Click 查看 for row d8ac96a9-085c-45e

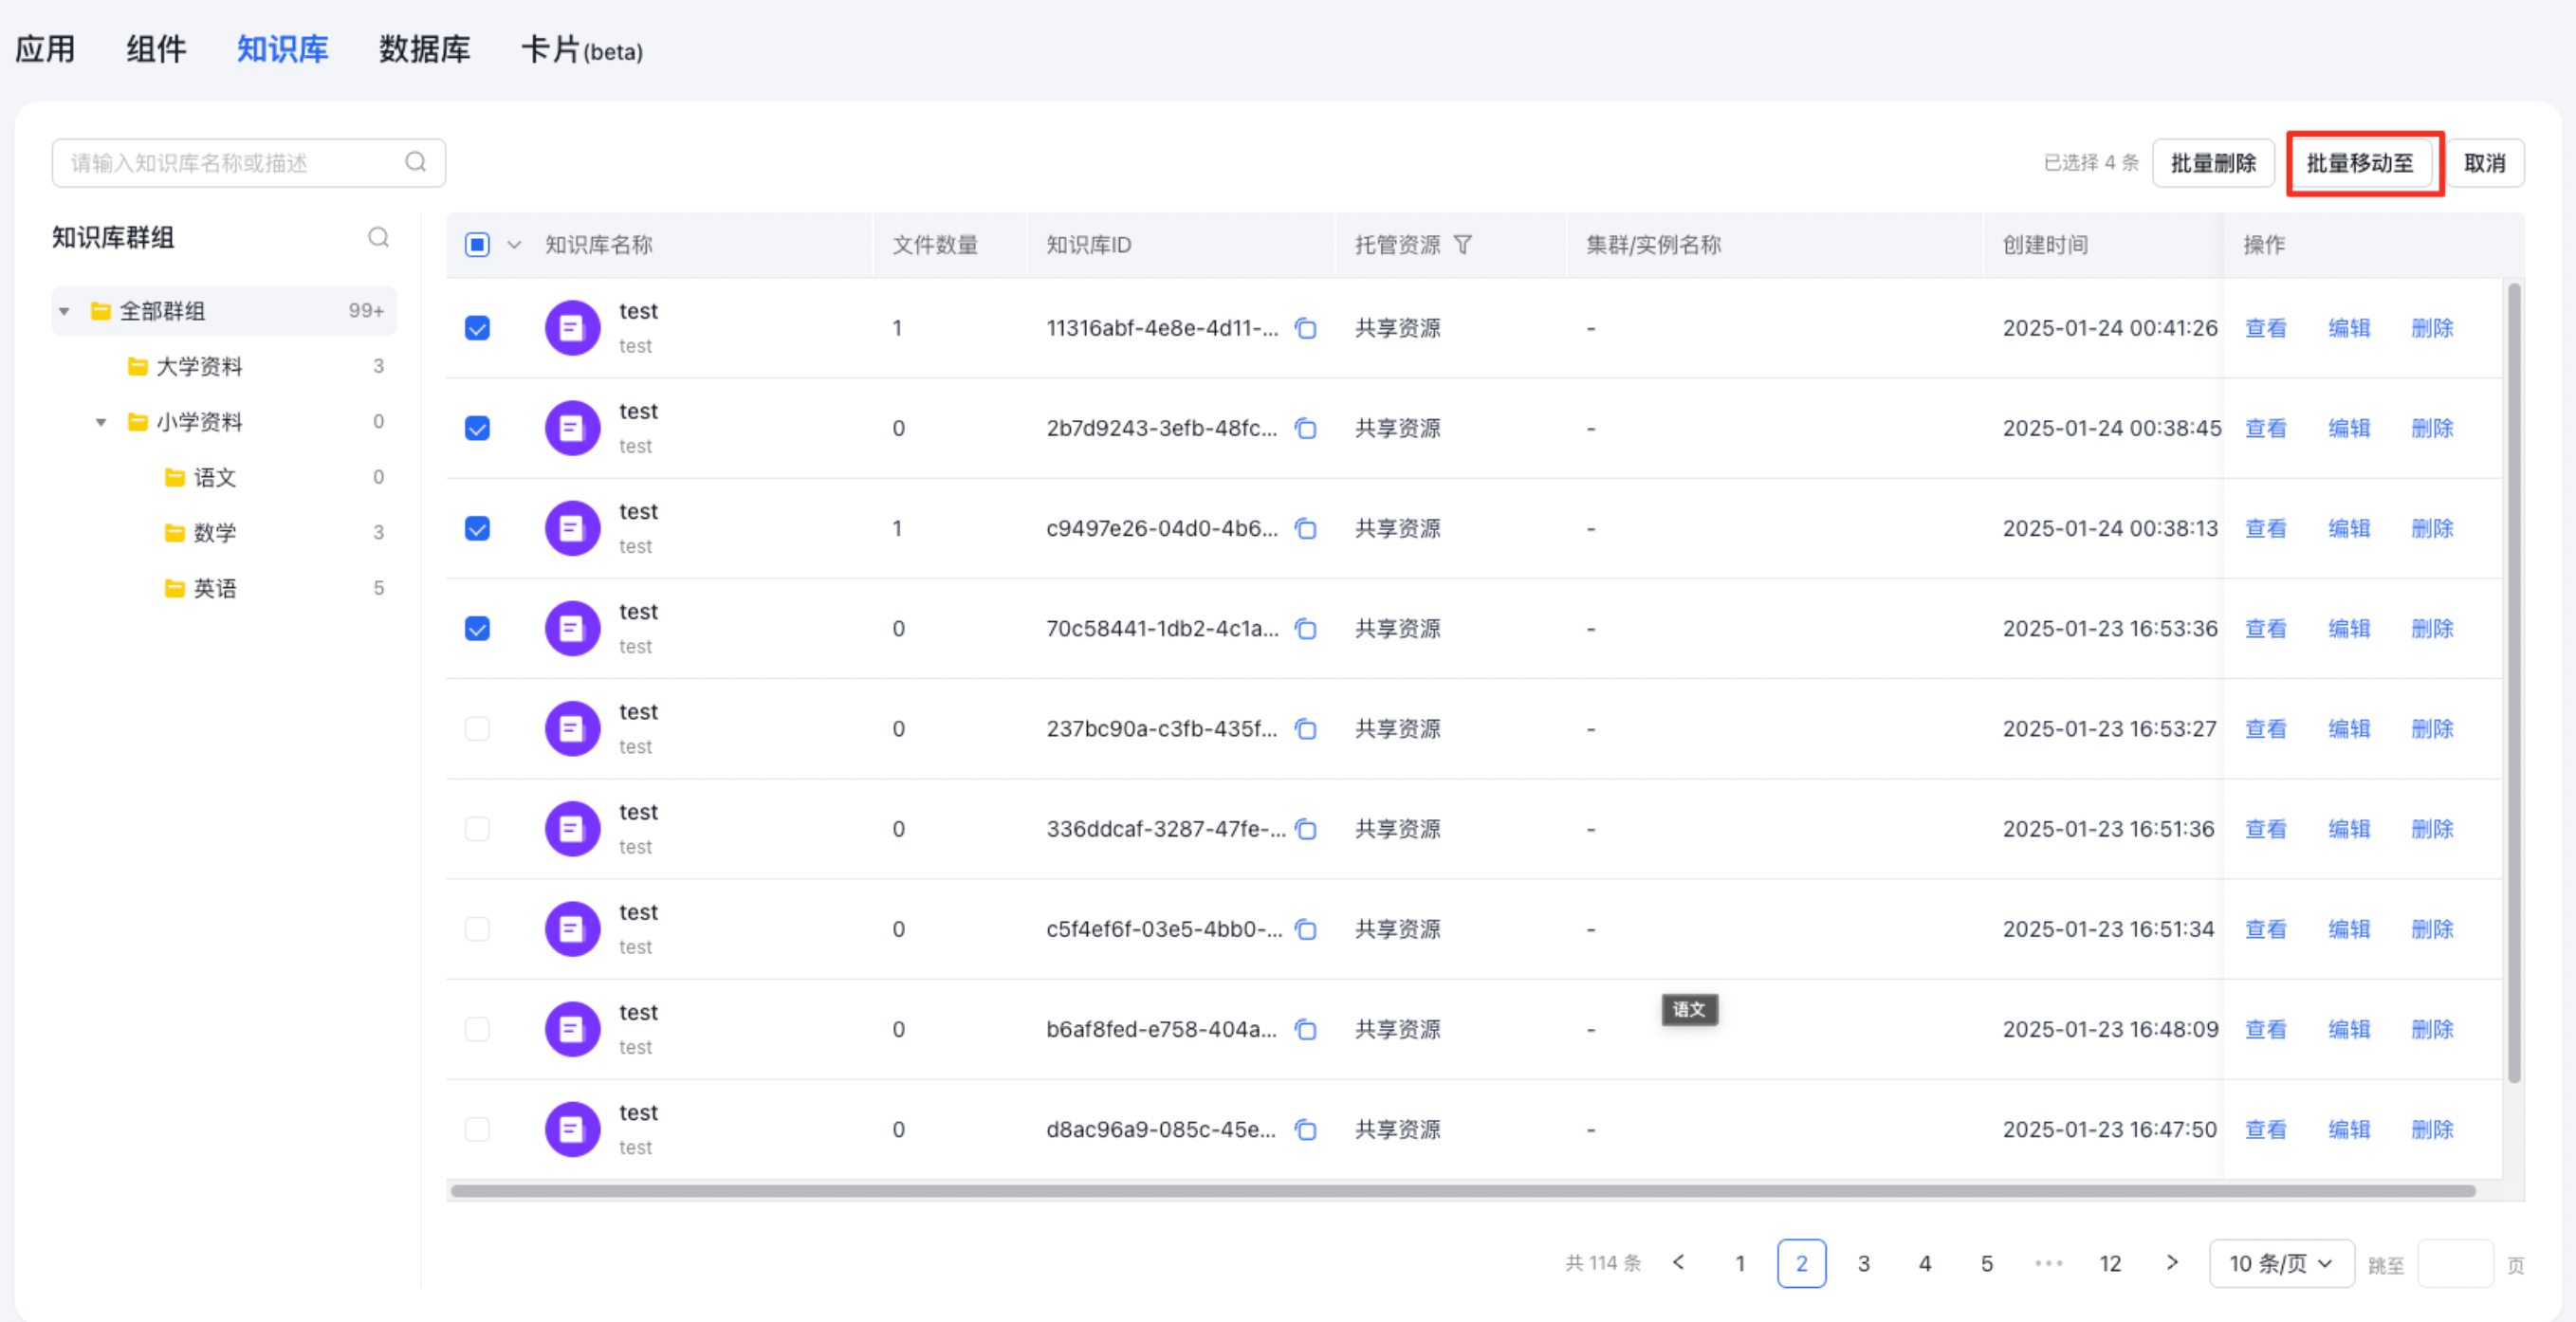click(2265, 1129)
